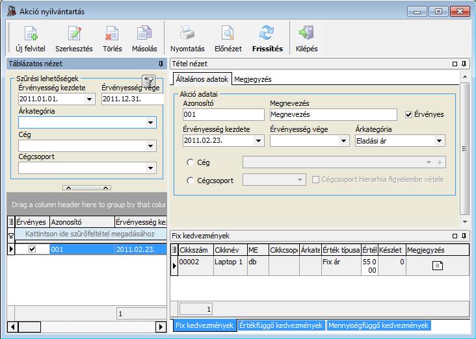Select the Fix kedvezmények bottom tab
Image resolution: width=476 pixels, height=339 pixels.
click(x=204, y=325)
